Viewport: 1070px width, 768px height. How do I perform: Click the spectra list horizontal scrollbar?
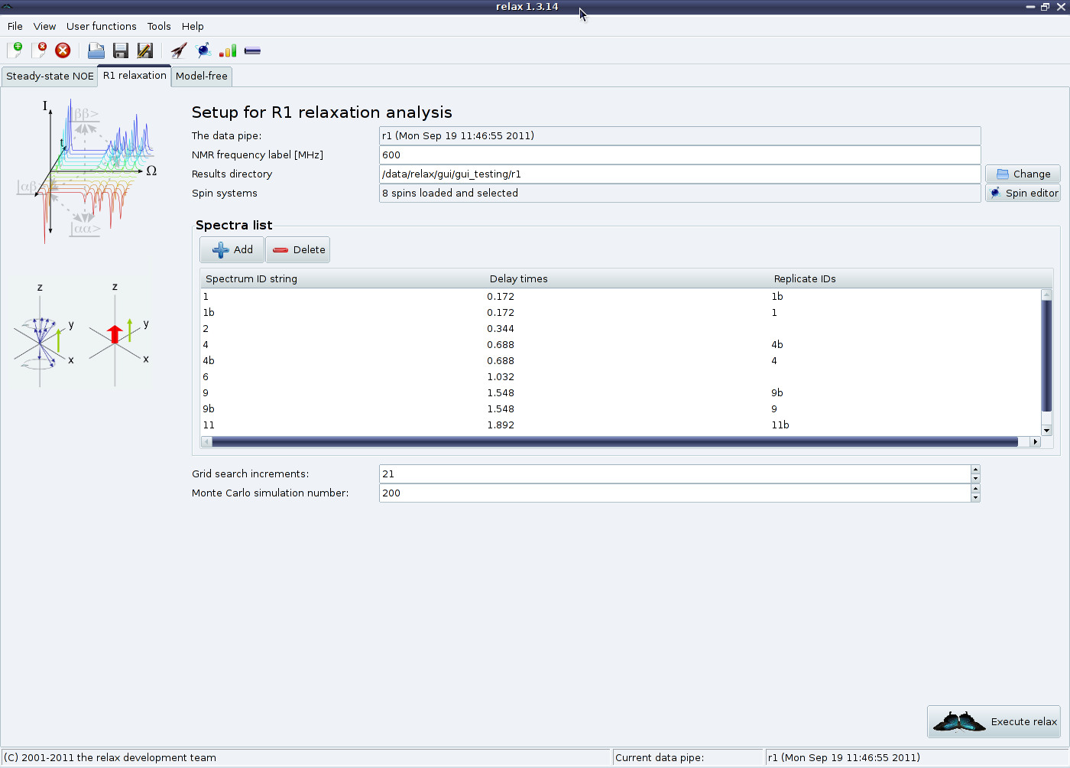[614, 441]
